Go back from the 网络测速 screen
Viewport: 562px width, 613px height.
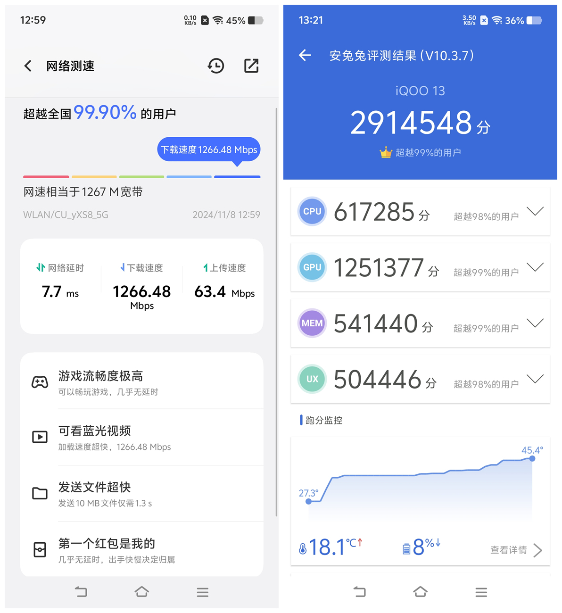28,66
